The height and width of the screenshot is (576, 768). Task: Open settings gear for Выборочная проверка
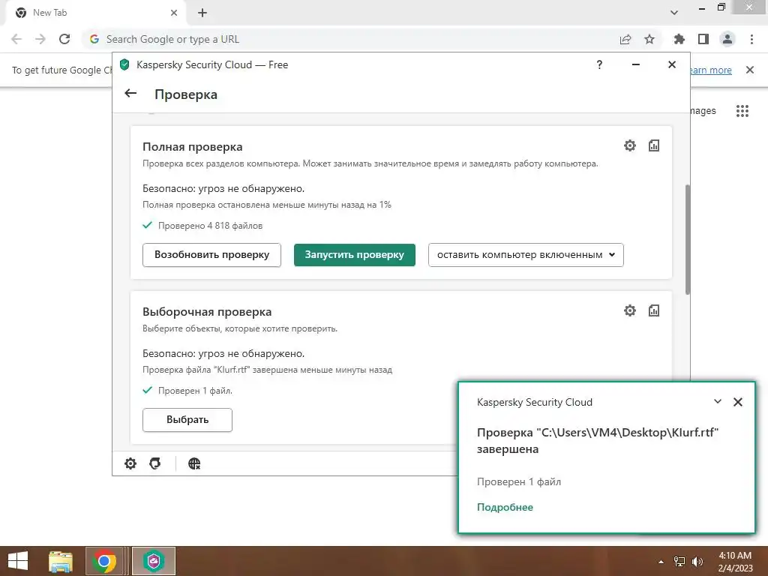pyautogui.click(x=629, y=310)
